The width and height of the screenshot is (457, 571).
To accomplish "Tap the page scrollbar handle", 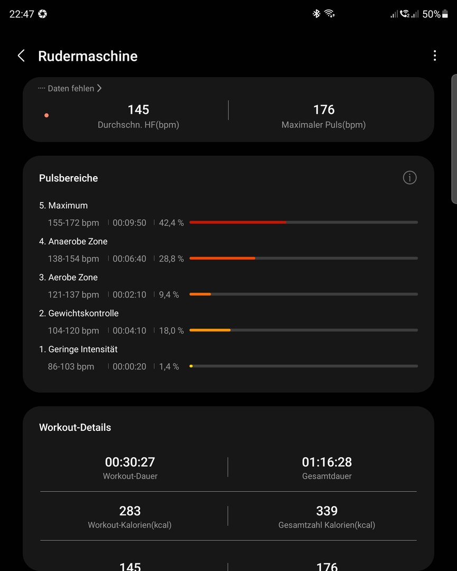I will (454, 139).
